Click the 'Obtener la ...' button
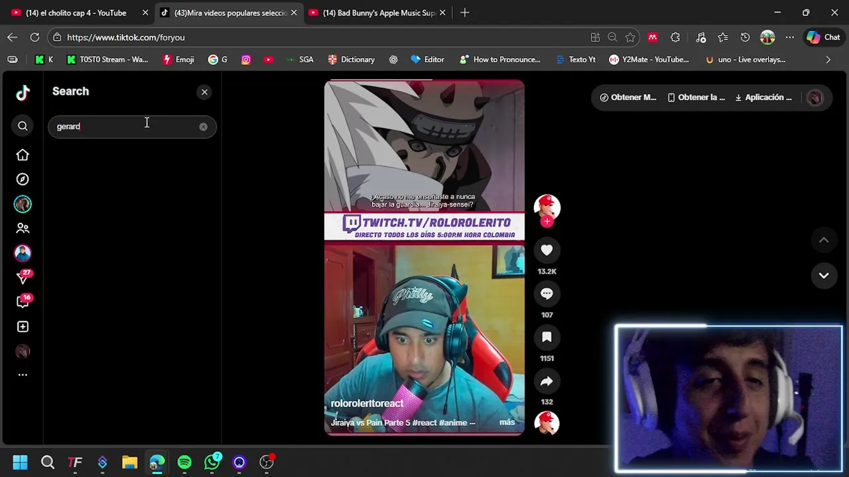The height and width of the screenshot is (477, 849). coord(696,97)
